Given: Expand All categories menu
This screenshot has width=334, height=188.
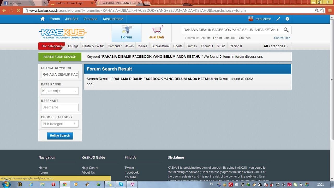Looking at the screenshot, I should [276, 46].
